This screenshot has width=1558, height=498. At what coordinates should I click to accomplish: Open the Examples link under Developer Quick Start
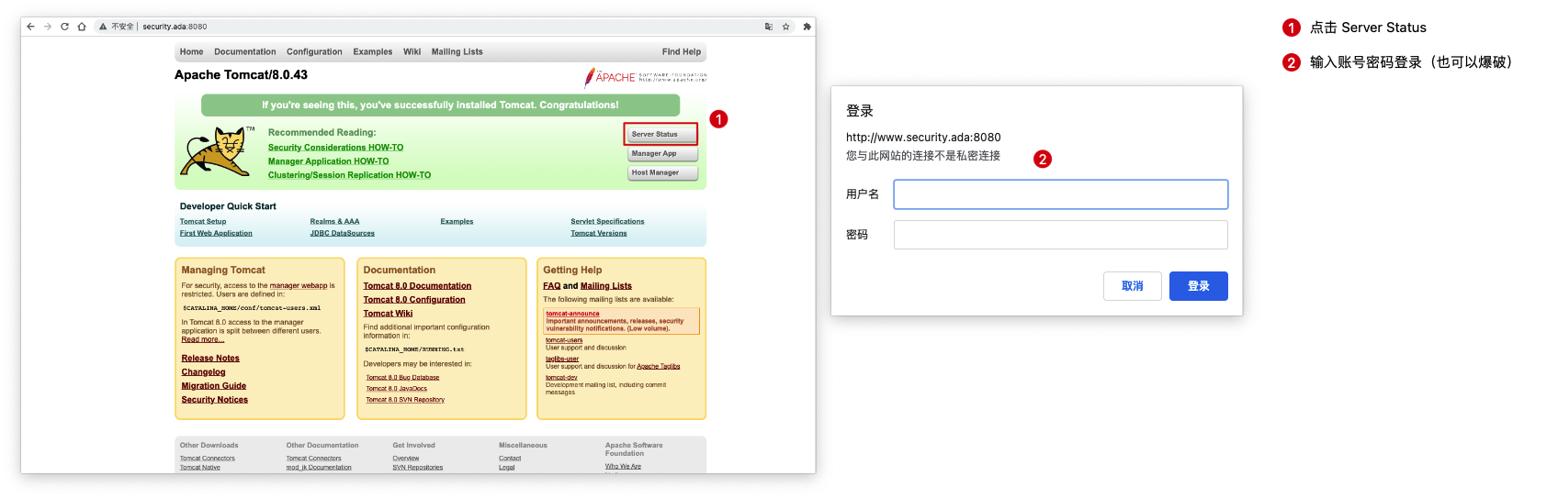pos(457,222)
